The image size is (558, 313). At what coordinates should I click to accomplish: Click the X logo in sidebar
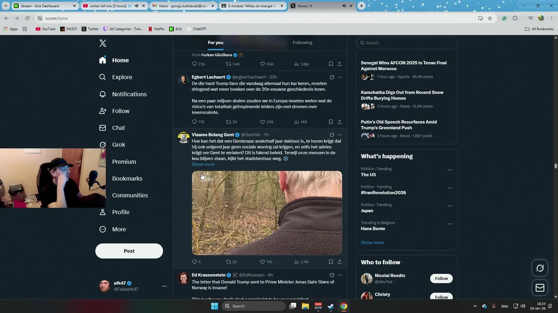[x=102, y=43]
